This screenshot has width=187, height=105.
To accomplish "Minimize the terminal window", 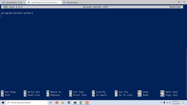I will (173, 2).
